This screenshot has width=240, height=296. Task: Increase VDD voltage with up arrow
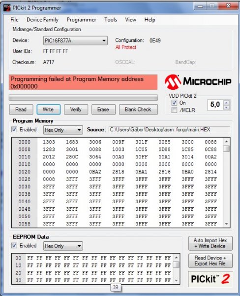coord(226,103)
